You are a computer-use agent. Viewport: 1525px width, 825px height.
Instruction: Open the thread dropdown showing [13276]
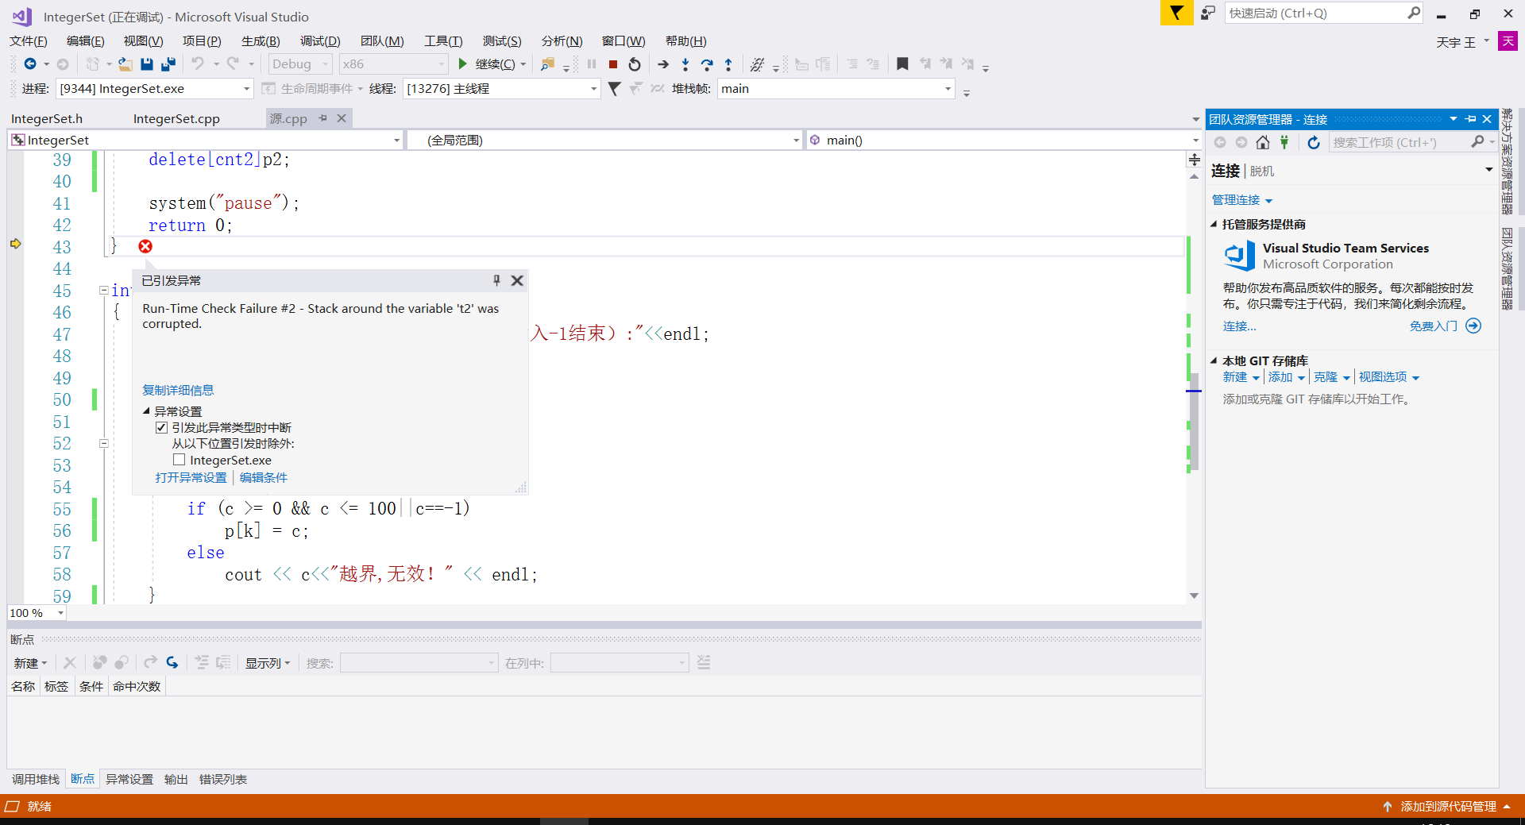501,89
